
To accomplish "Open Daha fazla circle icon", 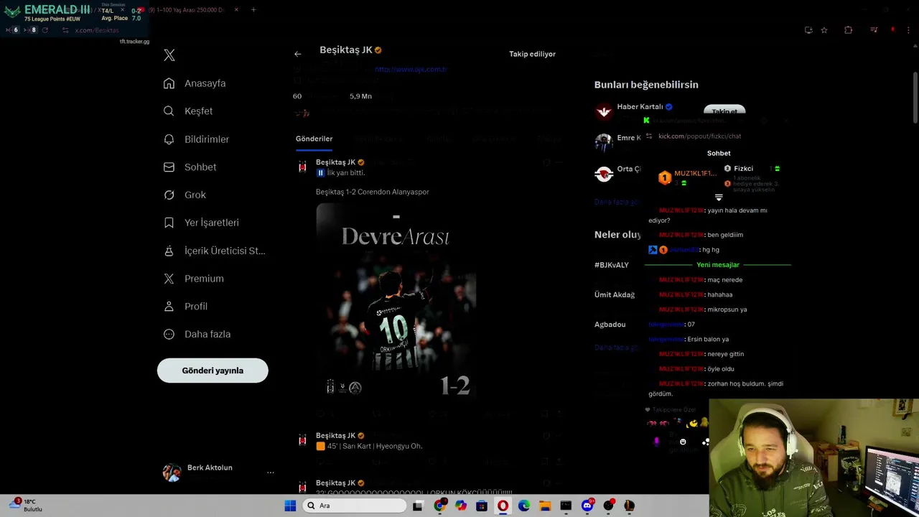I will (x=169, y=334).
